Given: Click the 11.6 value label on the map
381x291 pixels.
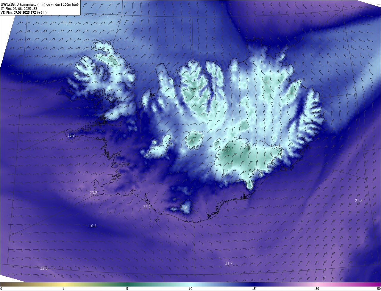Looking at the screenshot, I should (183, 208).
